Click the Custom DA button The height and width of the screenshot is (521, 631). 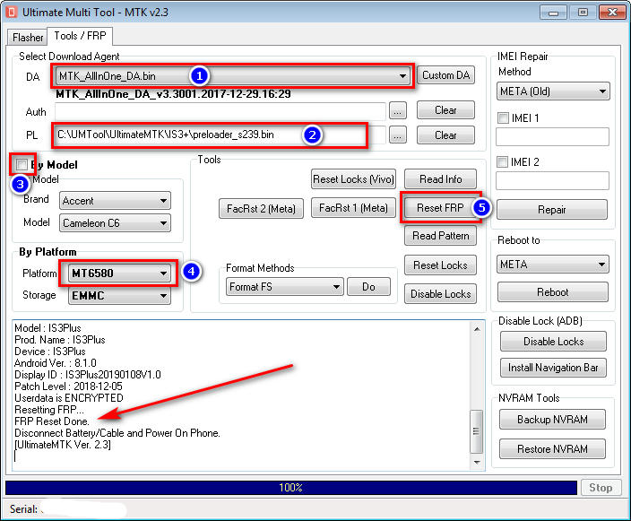(445, 75)
